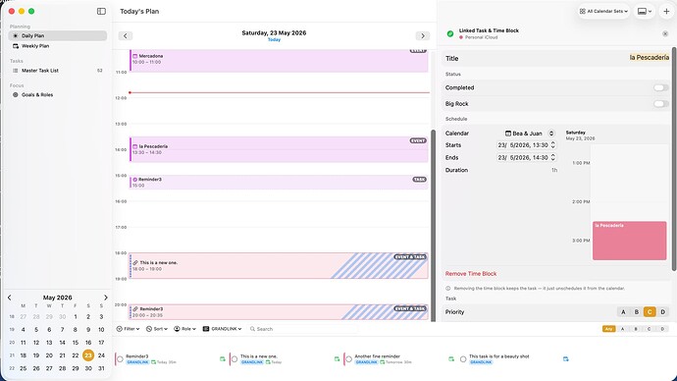Screen dimensions: 677x381
Task: Set priority to D in details panel
Action: 662,312
